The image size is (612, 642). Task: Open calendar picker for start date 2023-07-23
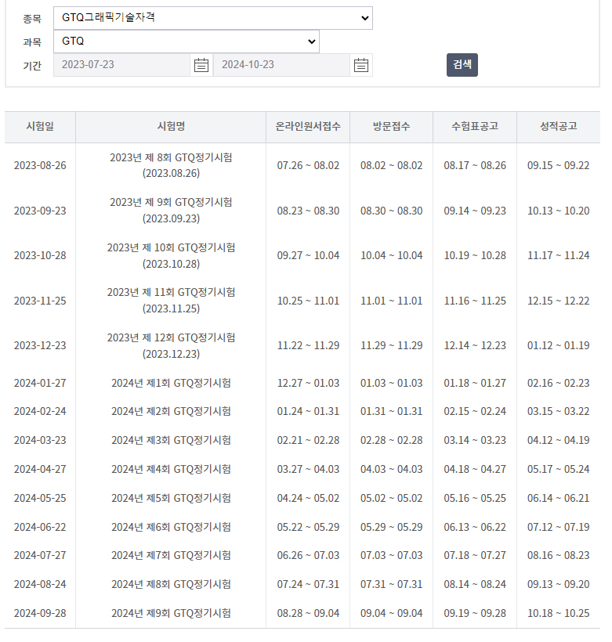pos(201,65)
